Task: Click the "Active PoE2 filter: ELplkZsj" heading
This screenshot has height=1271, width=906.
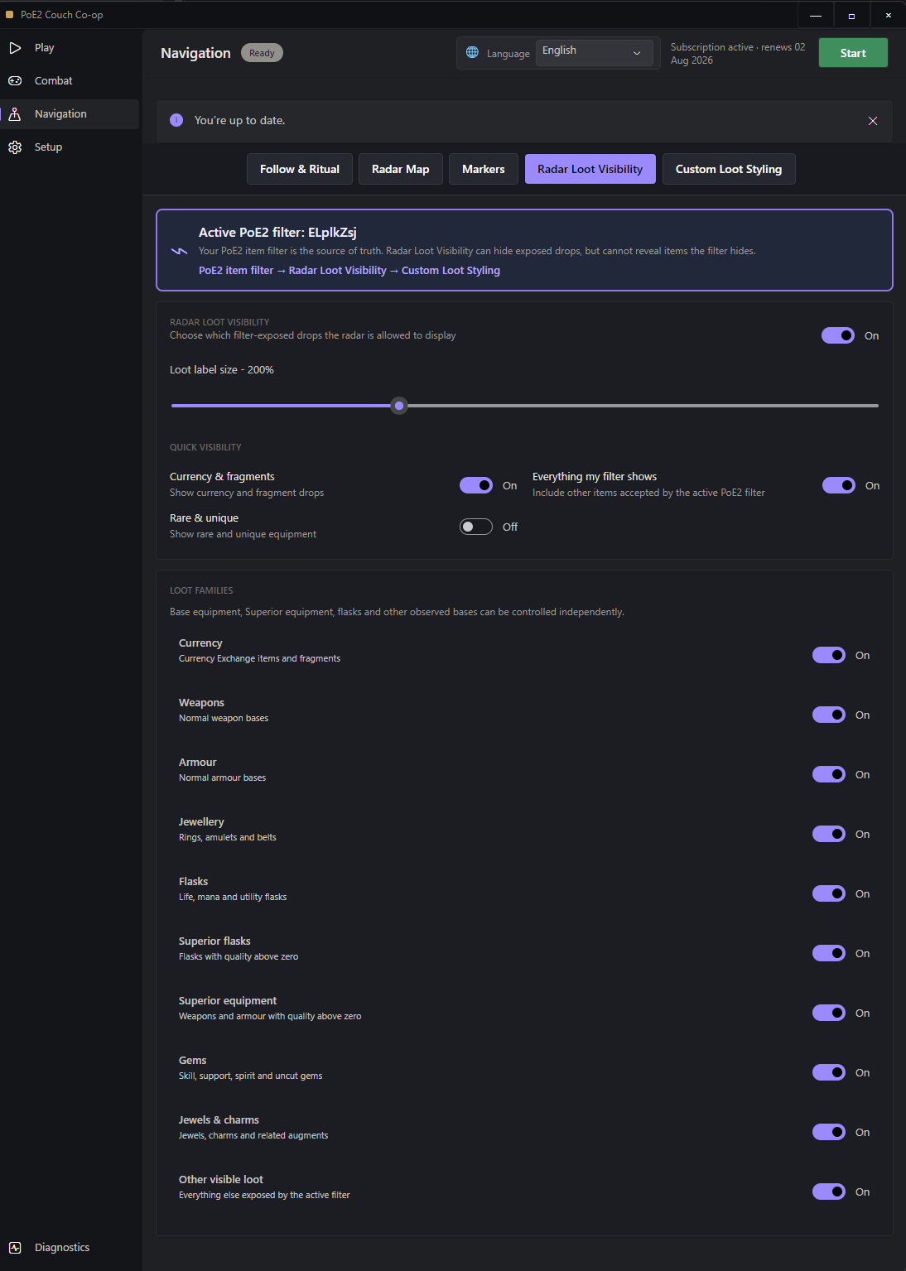Action: click(277, 233)
